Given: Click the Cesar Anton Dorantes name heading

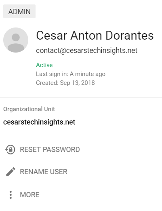Looking at the screenshot, I should tap(95, 36).
